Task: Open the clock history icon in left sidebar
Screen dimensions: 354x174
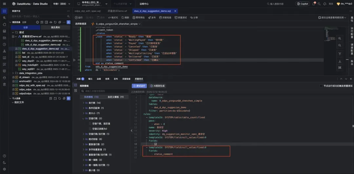Action: click(x=4, y=44)
